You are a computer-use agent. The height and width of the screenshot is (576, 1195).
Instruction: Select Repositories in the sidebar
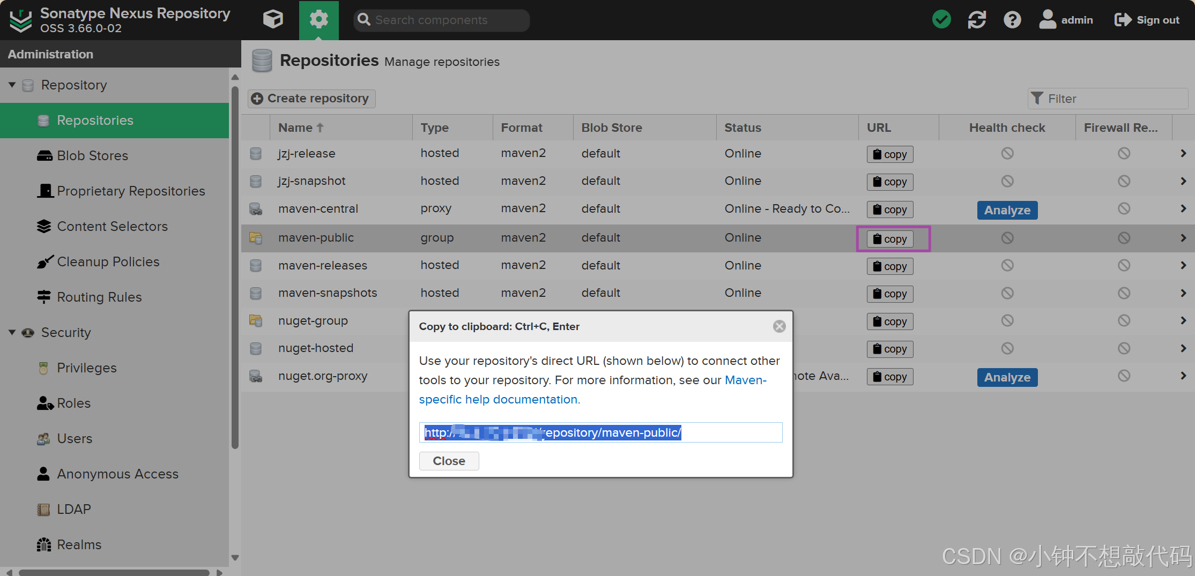pos(114,120)
